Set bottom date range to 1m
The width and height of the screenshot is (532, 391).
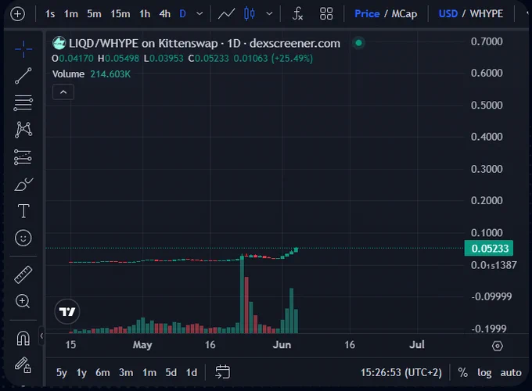(x=149, y=372)
